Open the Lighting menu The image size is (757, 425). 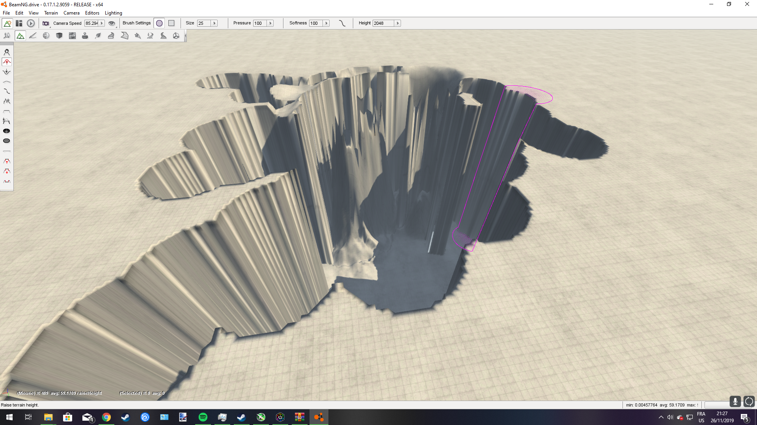pos(113,13)
